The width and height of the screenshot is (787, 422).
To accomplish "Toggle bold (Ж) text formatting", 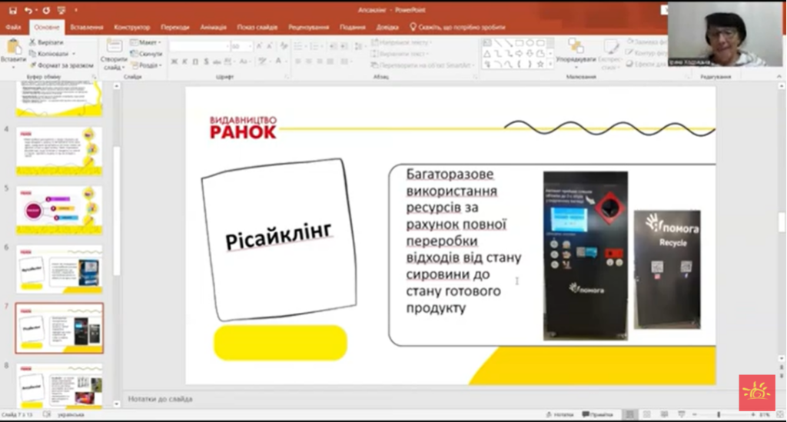I will tap(174, 61).
